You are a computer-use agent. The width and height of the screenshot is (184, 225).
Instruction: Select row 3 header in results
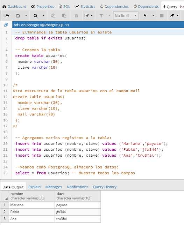click(5, 219)
